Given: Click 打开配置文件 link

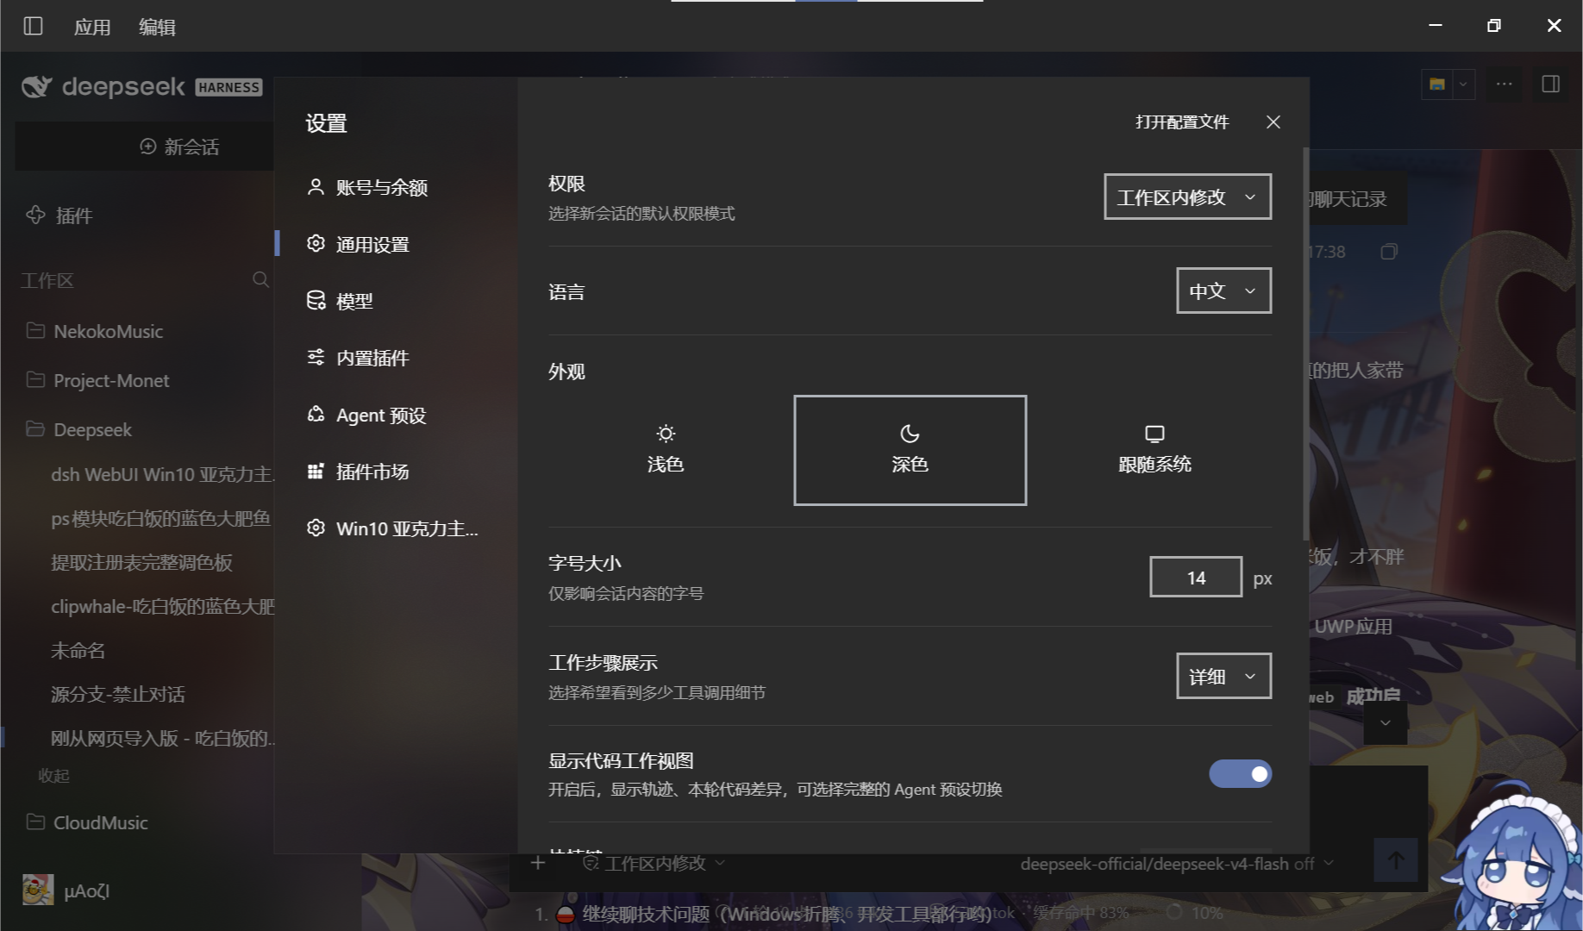Looking at the screenshot, I should (x=1182, y=122).
